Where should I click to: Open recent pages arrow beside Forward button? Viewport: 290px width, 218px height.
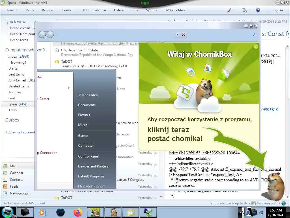coord(56,34)
